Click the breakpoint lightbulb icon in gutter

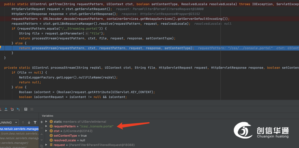[x=1, y=48]
